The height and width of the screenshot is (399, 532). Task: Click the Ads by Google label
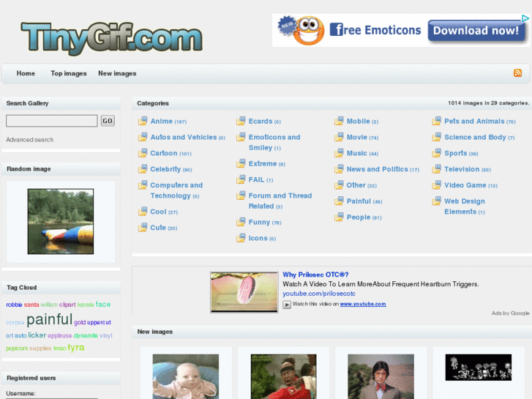coord(510,313)
